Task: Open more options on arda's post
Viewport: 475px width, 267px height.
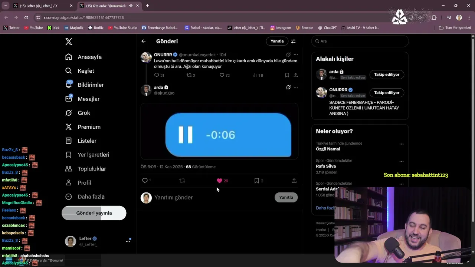Action: (x=296, y=87)
